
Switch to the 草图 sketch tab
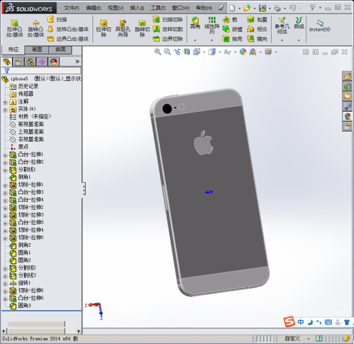(37, 50)
